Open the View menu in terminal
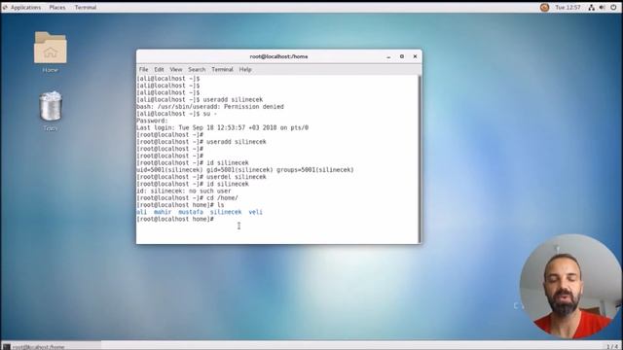Image resolution: width=623 pixels, height=350 pixels. [176, 69]
